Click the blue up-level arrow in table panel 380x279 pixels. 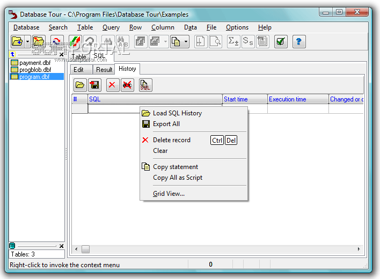(x=12, y=54)
